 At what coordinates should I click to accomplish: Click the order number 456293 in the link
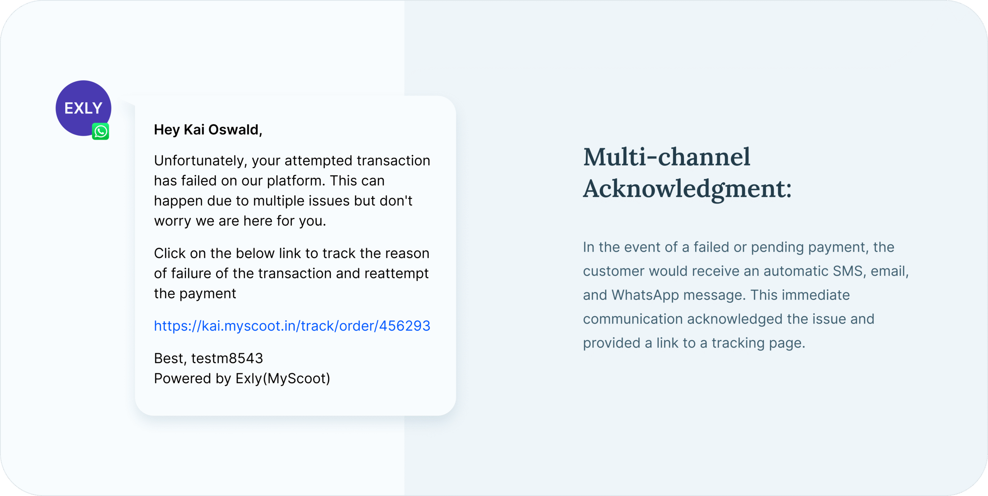(x=404, y=326)
